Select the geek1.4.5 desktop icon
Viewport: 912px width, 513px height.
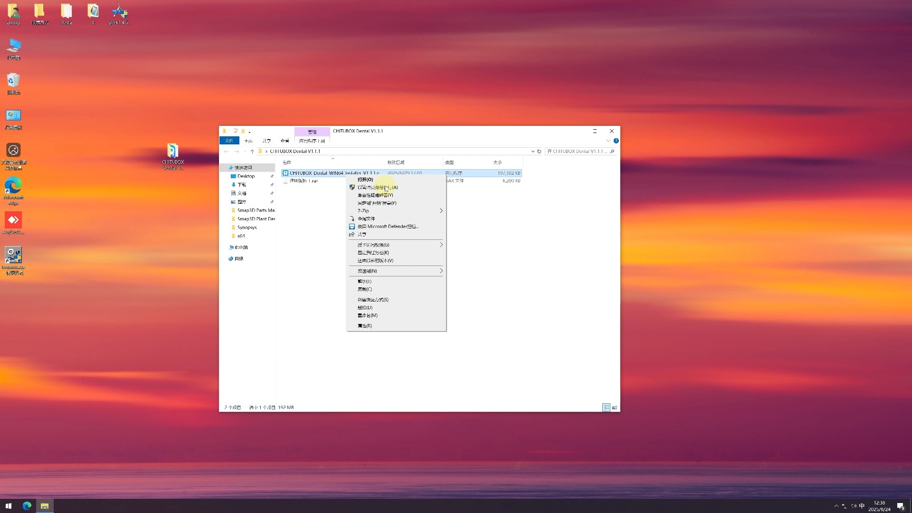point(119,14)
